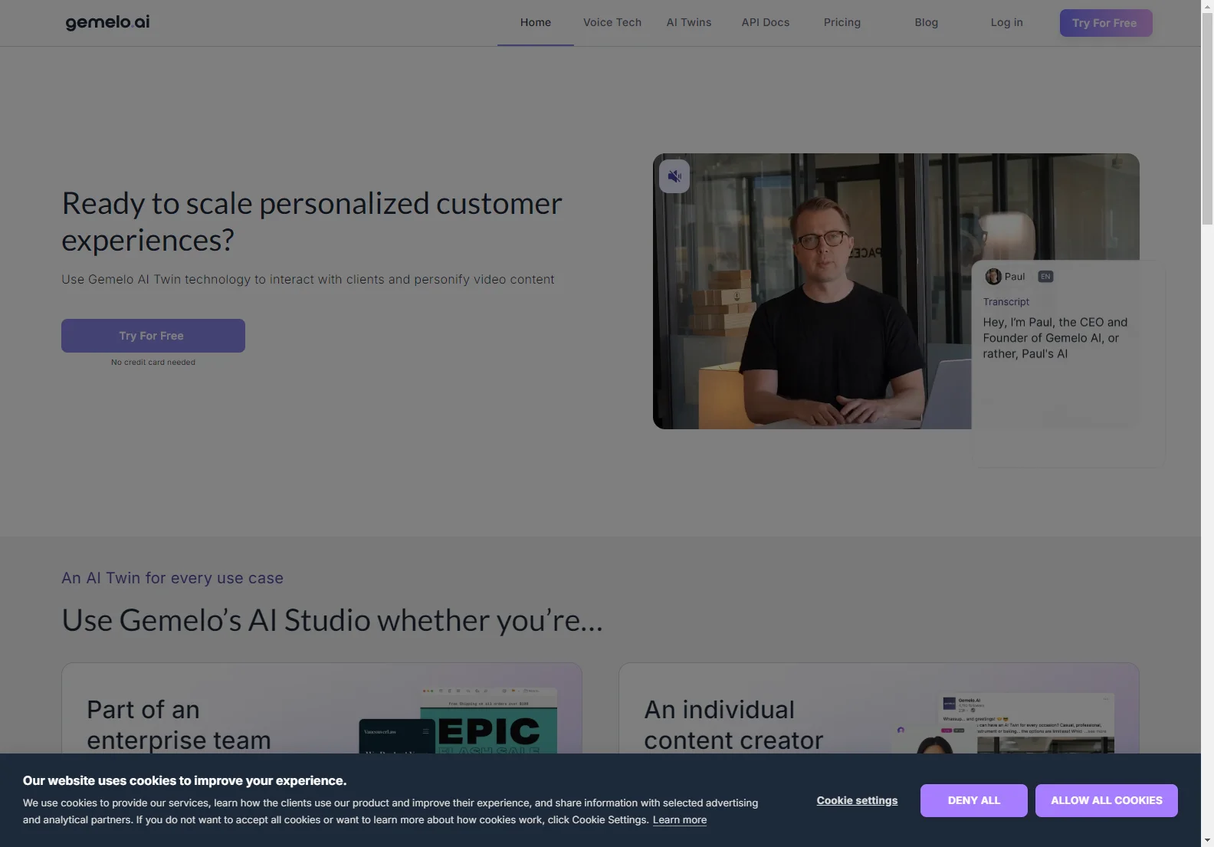Click the EPIC sale preview image
Screen dimensions: 1214x847
click(488, 721)
